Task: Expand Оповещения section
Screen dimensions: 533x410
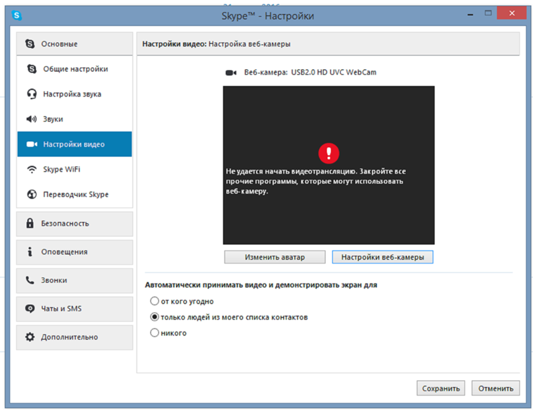Action: [75, 252]
